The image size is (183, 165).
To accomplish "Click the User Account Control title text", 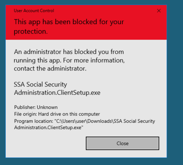I will (x=34, y=11).
